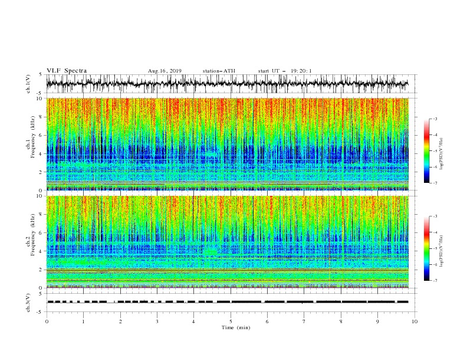This screenshot has height=361, width=467.
Task: Click the ch.2 spectrogram panel
Action: (227, 242)
